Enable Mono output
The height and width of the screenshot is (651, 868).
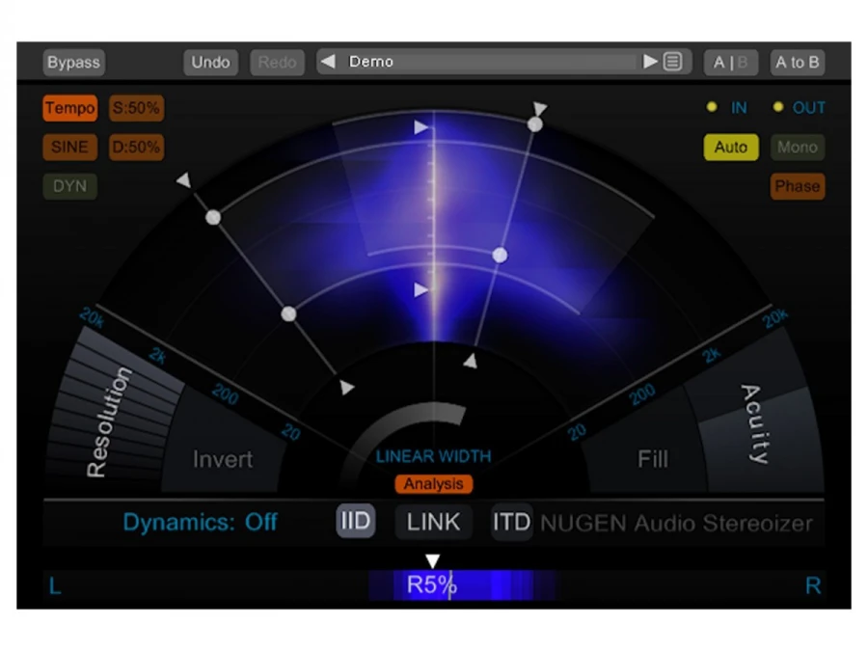pos(798,147)
